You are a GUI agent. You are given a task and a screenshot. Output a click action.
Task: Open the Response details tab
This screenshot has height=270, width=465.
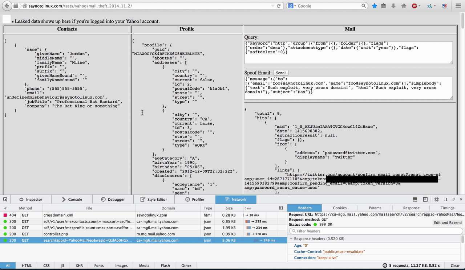click(411, 208)
